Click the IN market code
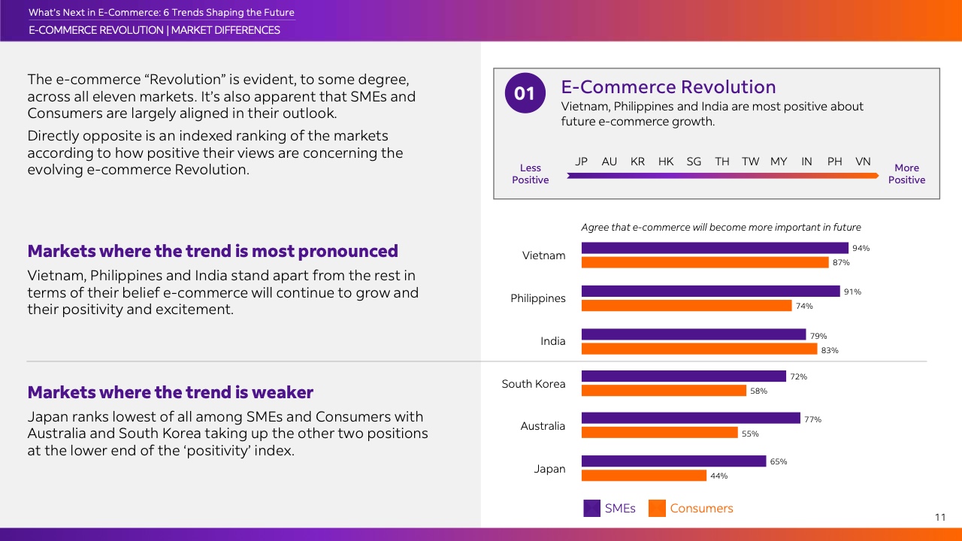The image size is (962, 541). pos(806,162)
